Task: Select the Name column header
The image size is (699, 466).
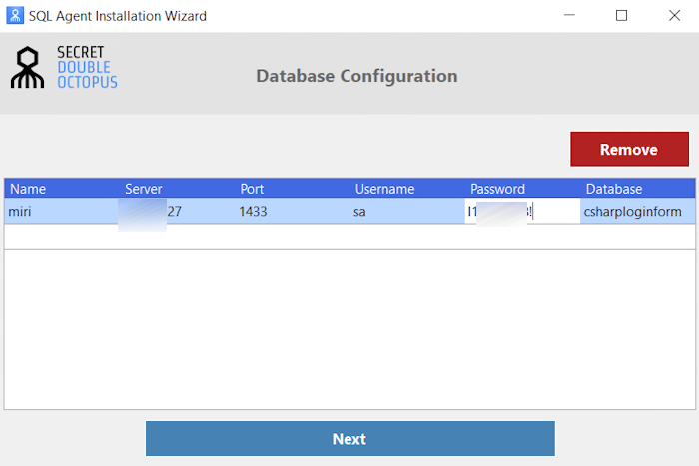Action: pyautogui.click(x=62, y=189)
